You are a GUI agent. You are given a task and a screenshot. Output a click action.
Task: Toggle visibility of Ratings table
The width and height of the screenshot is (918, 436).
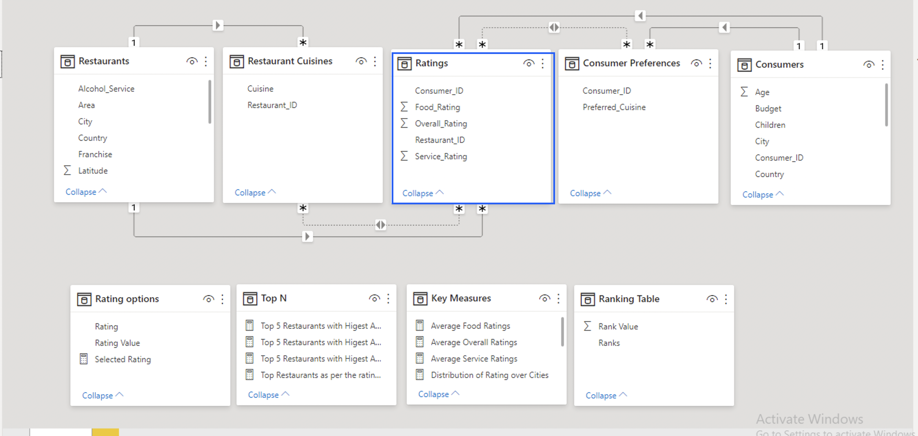click(529, 64)
